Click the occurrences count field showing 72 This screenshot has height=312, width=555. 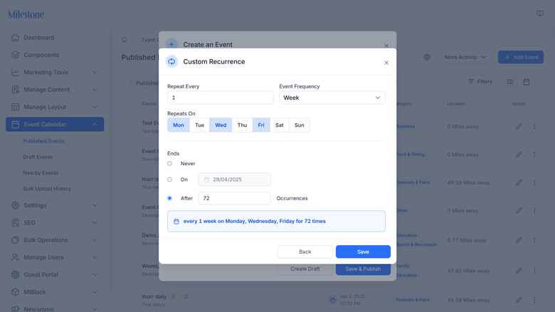click(x=234, y=198)
